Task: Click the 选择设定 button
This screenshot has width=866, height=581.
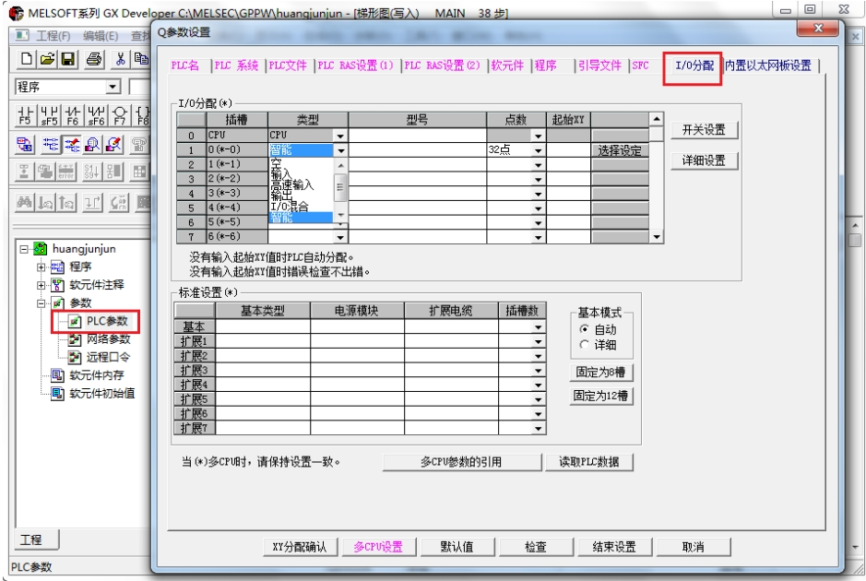Action: click(620, 150)
